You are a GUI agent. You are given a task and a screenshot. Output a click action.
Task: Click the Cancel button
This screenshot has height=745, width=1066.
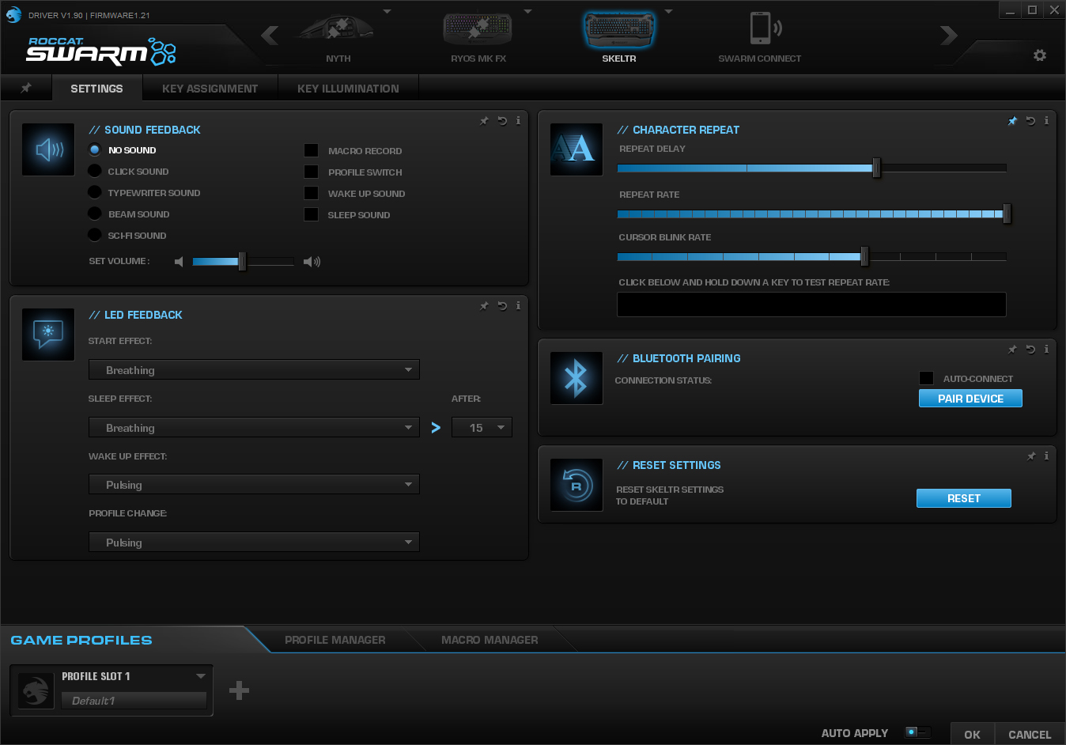pos(1030,734)
